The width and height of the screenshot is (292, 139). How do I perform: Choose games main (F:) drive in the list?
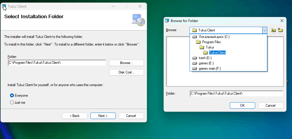pos(228,68)
